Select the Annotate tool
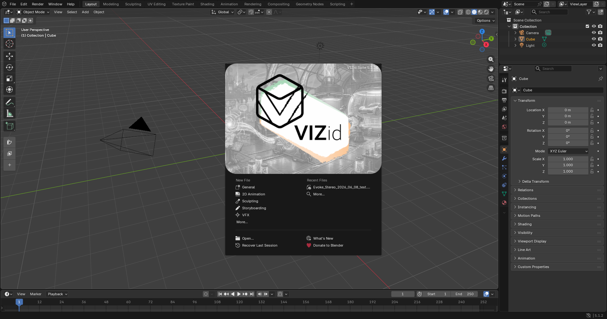Image resolution: width=607 pixels, height=319 pixels. [x=9, y=102]
